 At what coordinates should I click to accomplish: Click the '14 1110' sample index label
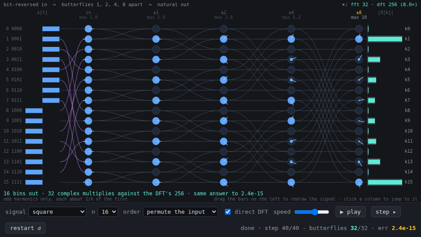pyautogui.click(x=13, y=172)
